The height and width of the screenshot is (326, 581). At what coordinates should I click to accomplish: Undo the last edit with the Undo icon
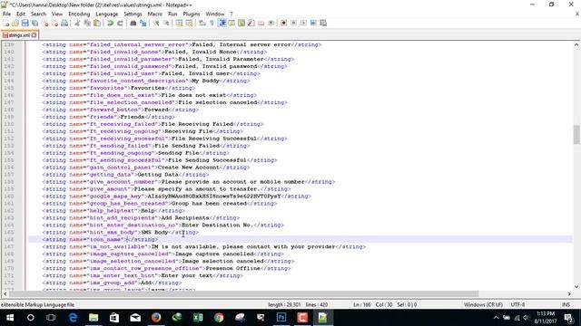click(110, 23)
